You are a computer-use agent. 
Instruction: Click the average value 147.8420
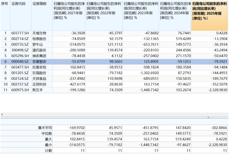(183, 128)
